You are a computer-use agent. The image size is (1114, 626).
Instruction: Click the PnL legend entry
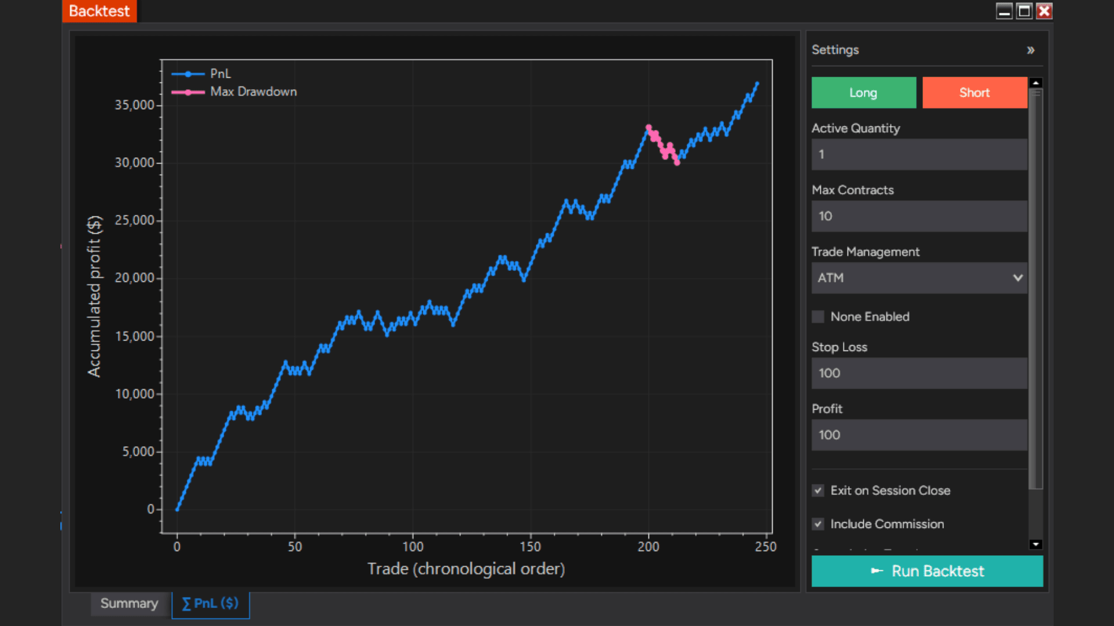(201, 74)
